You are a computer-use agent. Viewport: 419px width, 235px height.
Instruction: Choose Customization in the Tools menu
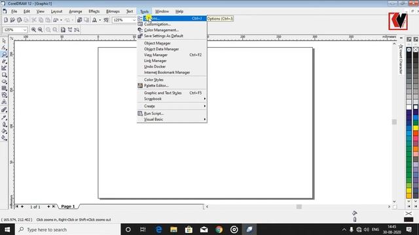point(172,24)
